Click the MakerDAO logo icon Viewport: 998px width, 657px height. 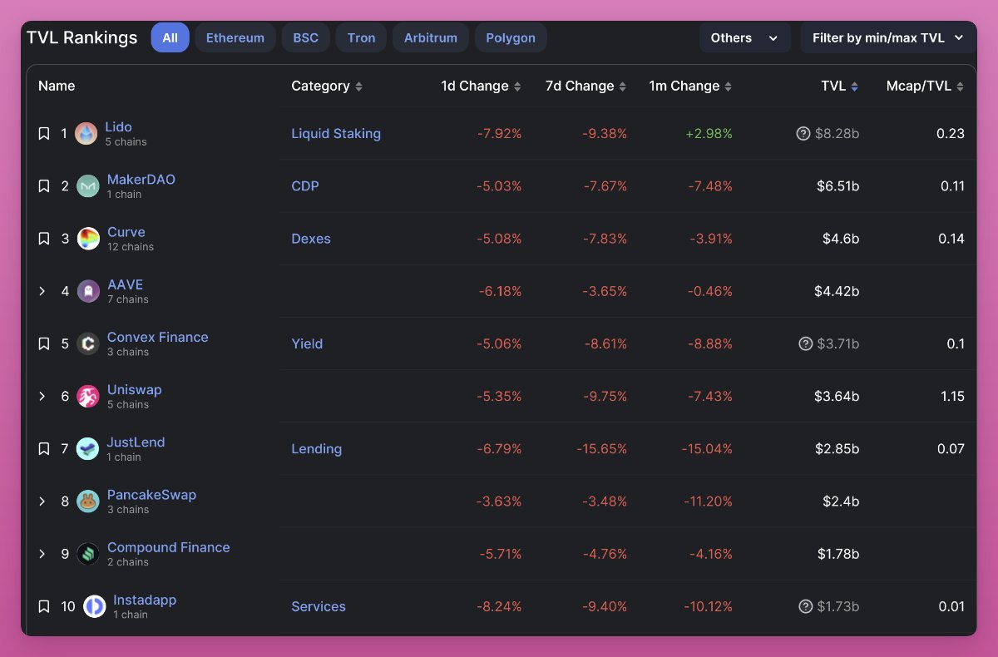[88, 186]
